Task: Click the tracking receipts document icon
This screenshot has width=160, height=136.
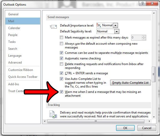Action: (53, 114)
